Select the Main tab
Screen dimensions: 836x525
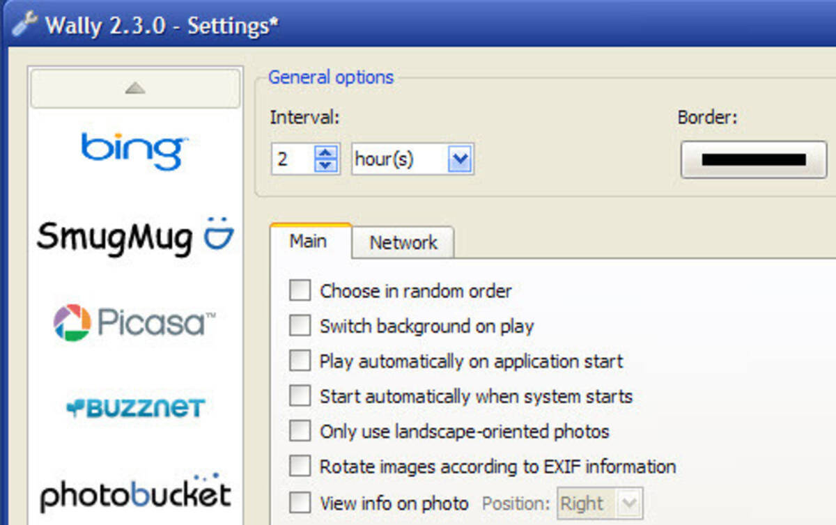click(309, 241)
